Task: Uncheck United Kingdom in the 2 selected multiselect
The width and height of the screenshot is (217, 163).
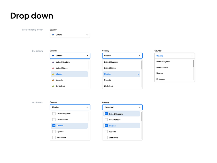Action: click(x=106, y=114)
